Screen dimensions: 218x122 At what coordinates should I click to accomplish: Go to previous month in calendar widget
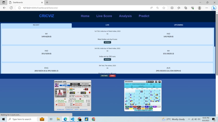[x=132, y=87]
